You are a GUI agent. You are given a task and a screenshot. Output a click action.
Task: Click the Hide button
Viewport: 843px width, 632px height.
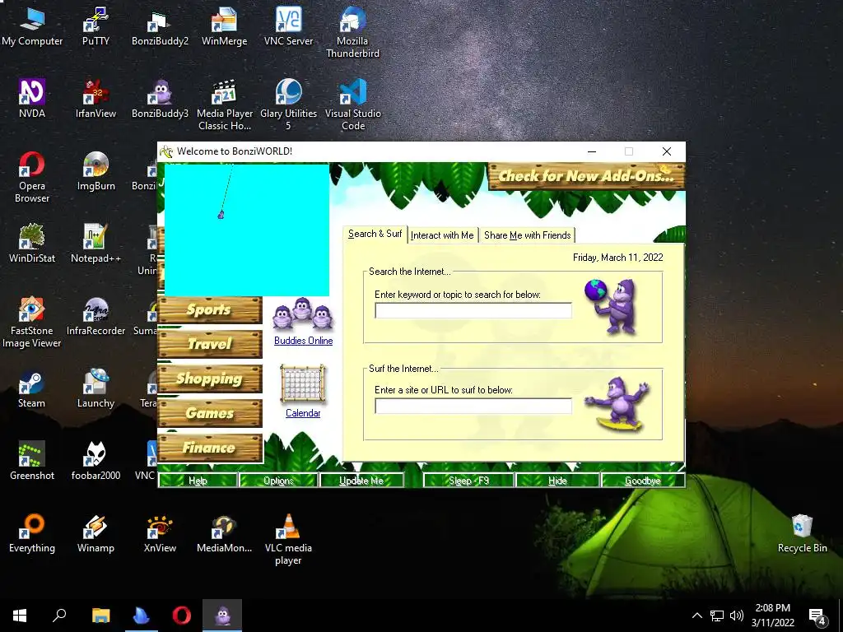pos(557,481)
